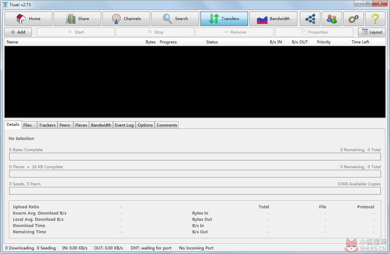The image size is (390, 254).
Task: Sort by Progress column header
Action: pyautogui.click(x=181, y=42)
